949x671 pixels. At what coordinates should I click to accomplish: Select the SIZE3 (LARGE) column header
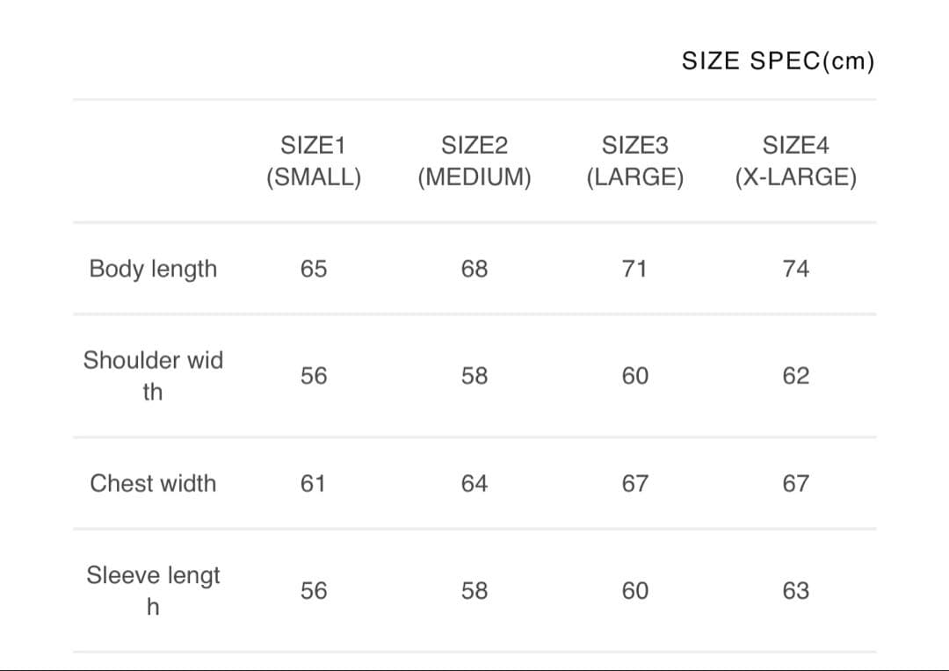[634, 161]
